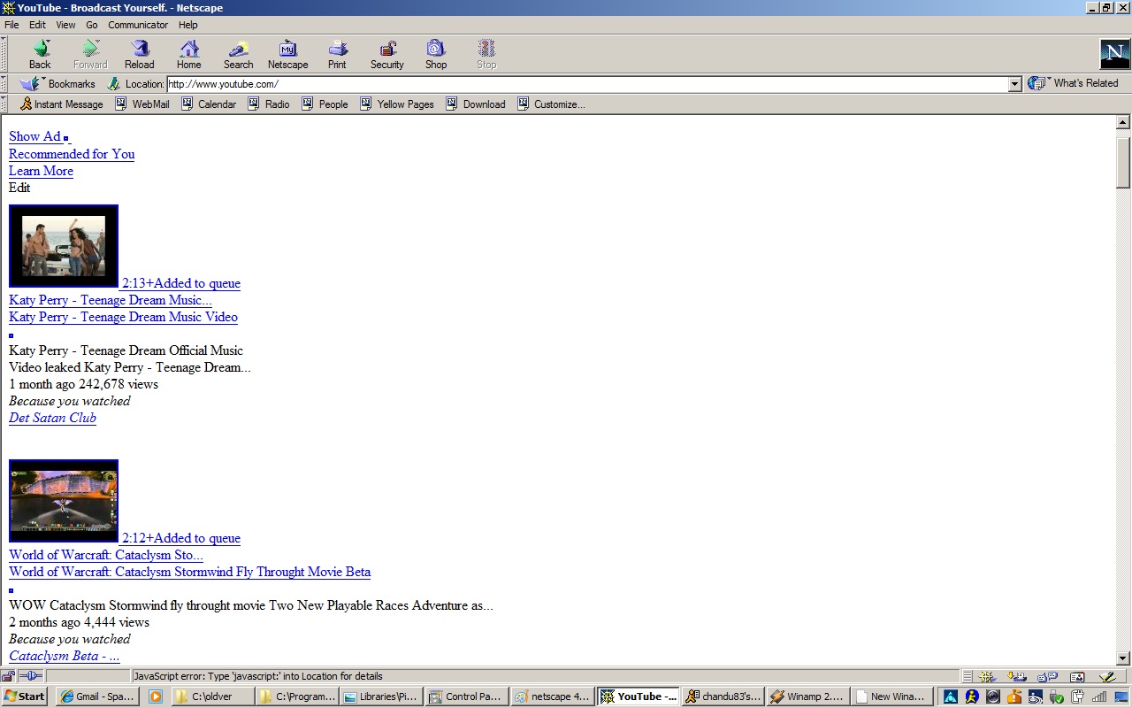
Task: Open the People toolbar shortcut
Action: tap(325, 104)
